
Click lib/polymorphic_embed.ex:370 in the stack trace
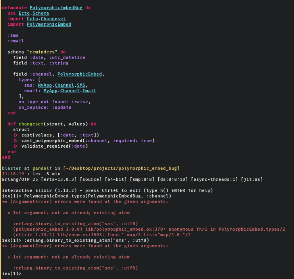pos(125,229)
